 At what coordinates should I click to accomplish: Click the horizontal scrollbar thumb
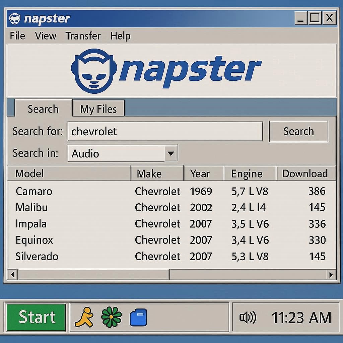(x=94, y=274)
